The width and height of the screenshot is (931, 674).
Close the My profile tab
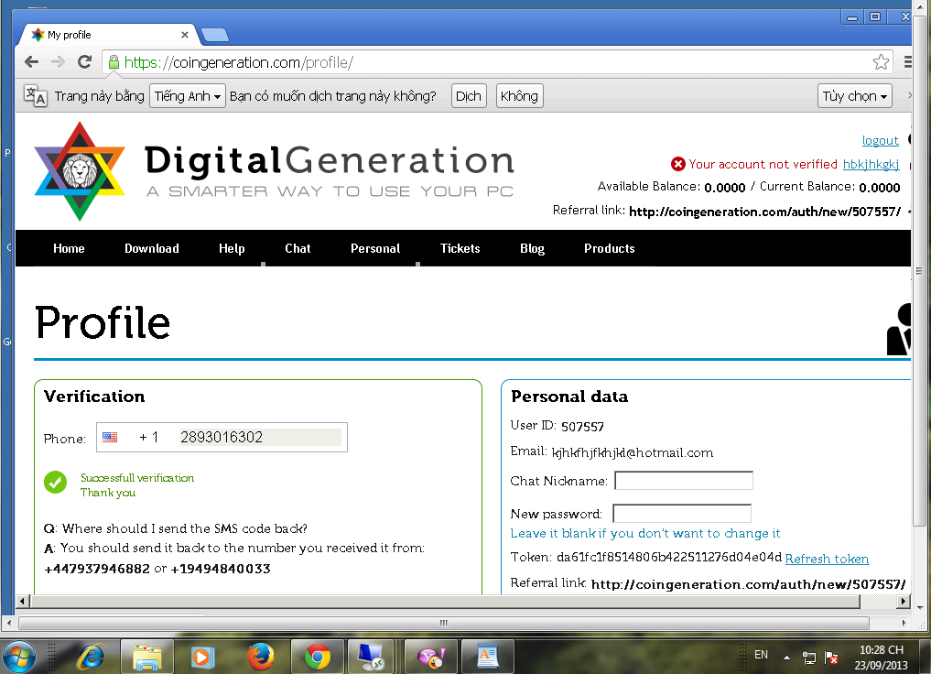tap(185, 35)
